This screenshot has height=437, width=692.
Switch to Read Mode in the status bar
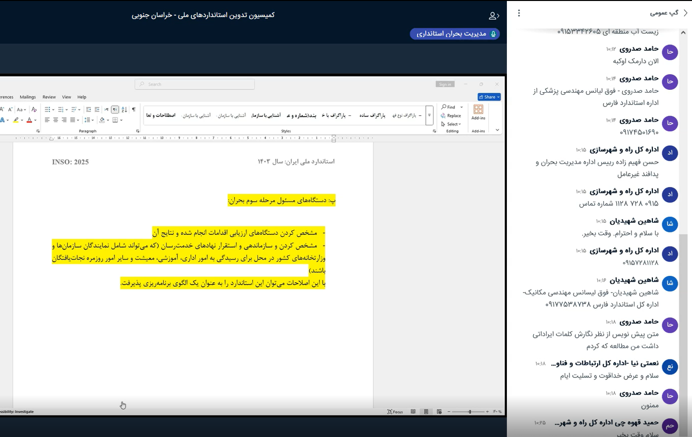coord(413,412)
